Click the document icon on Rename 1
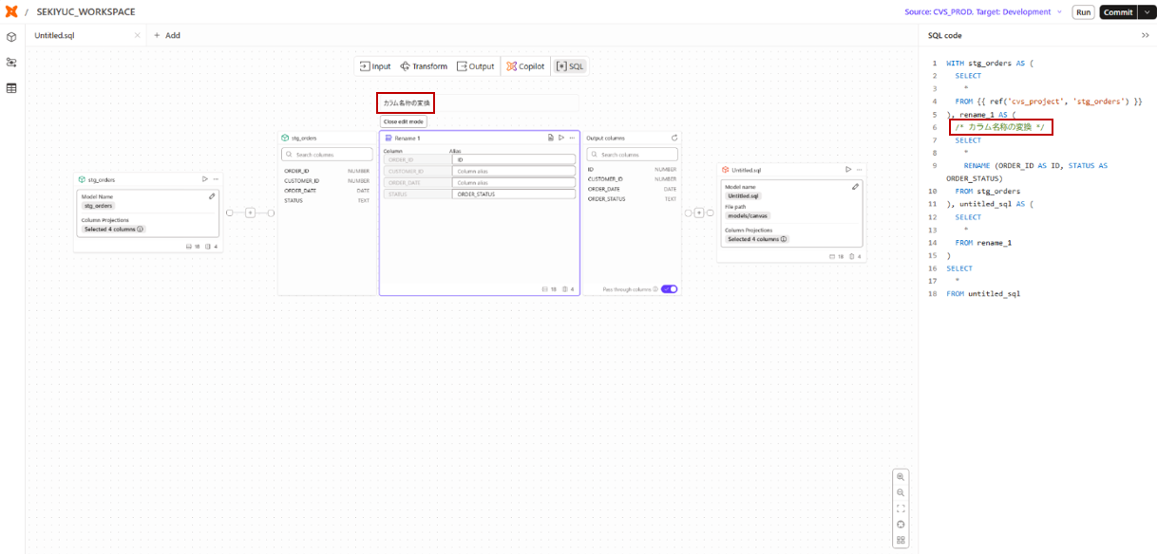Viewport: 1157px width, 554px height. (x=551, y=138)
